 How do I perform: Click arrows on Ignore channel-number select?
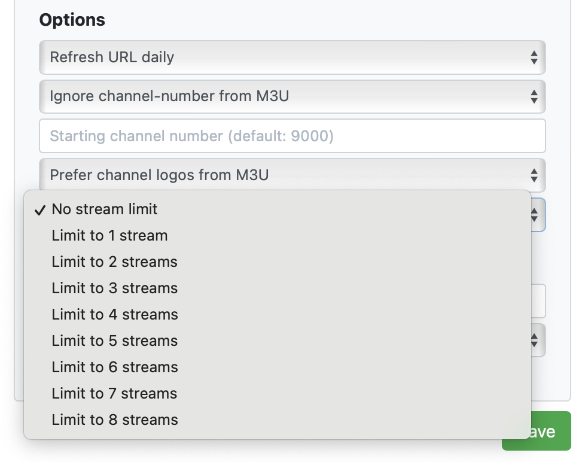(534, 96)
